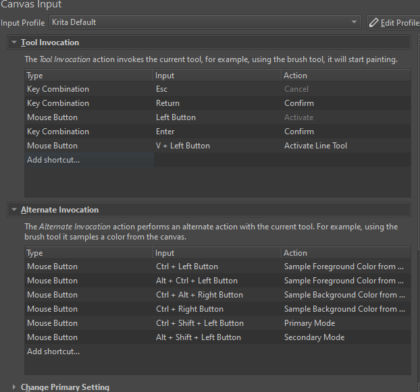Click Add shortcut in Alternate Invocation
The image size is (420, 392).
coord(53,352)
